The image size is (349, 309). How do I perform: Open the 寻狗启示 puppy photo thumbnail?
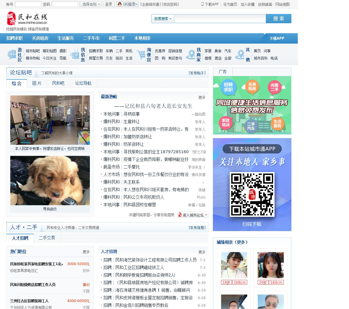click(50, 181)
